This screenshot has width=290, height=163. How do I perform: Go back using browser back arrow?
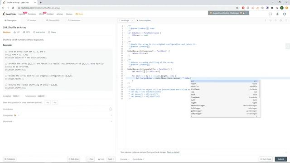(x=3, y=8)
